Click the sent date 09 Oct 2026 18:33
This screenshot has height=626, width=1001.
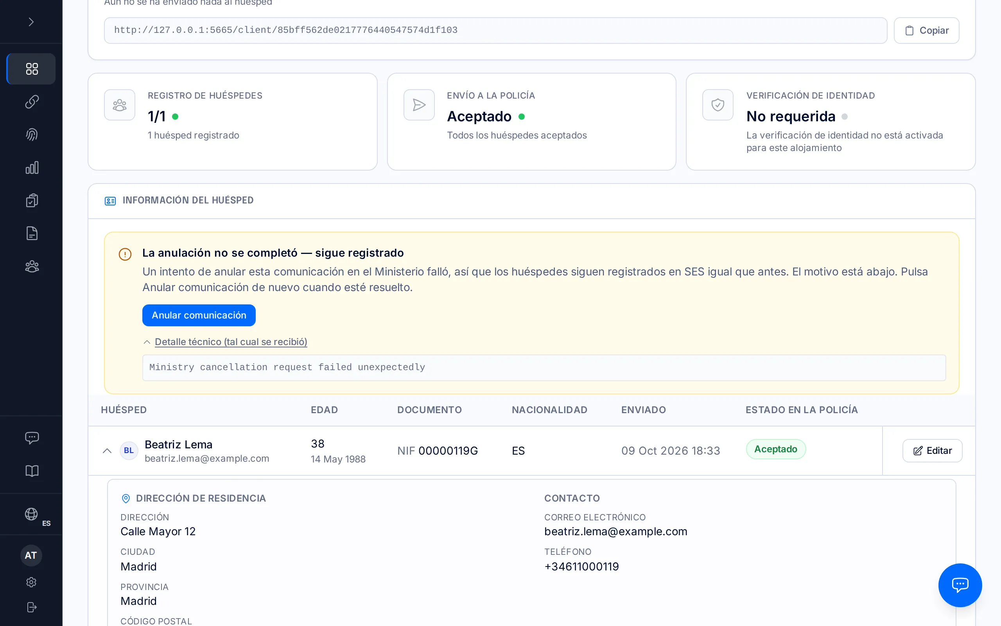point(671,450)
